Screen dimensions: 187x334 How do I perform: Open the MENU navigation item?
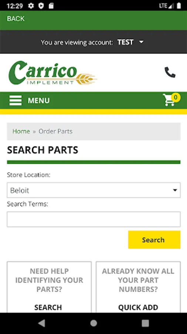pyautogui.click(x=38, y=101)
